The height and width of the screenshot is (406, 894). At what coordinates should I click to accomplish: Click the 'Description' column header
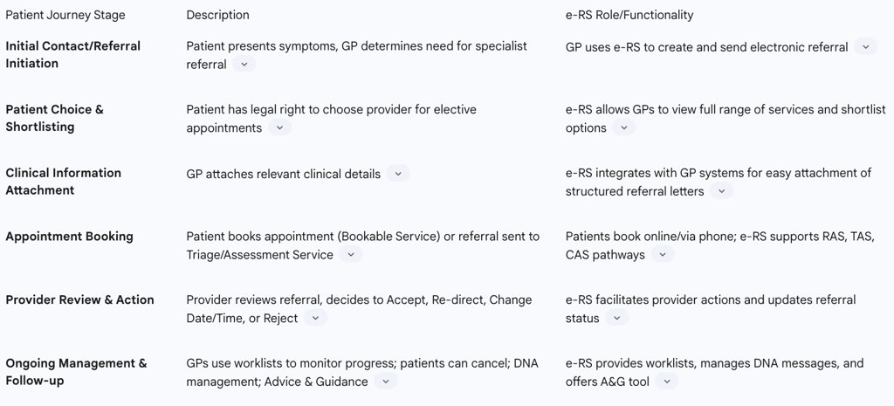(217, 15)
